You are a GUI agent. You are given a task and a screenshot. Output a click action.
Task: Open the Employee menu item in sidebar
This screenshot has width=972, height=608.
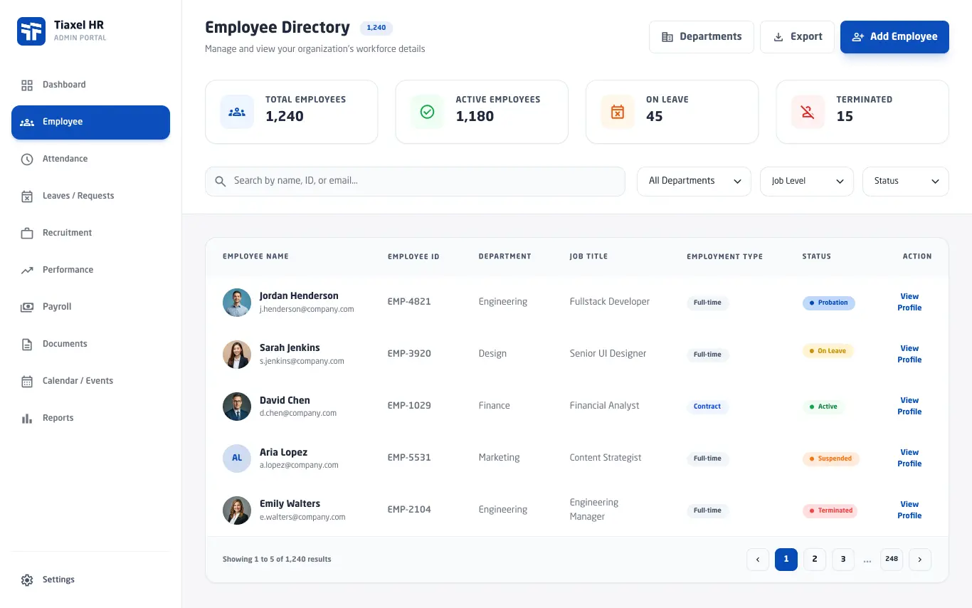pyautogui.click(x=90, y=122)
